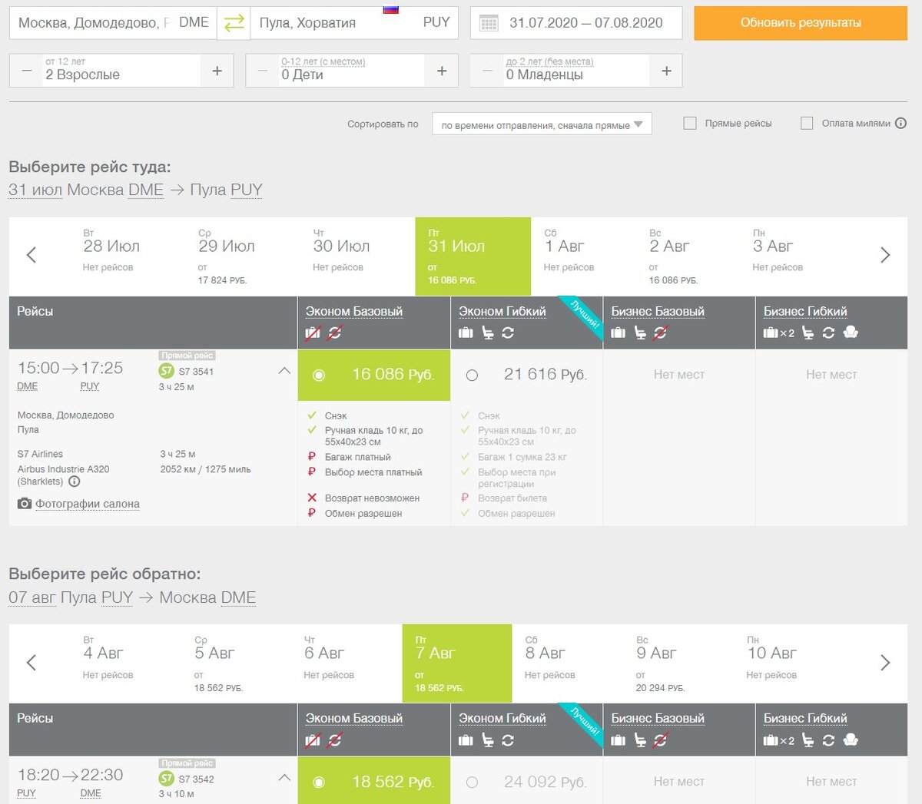Image resolution: width=922 pixels, height=804 pixels.
Task: Click the S7 logo of flight S7 3542
Action: pyautogui.click(x=167, y=779)
